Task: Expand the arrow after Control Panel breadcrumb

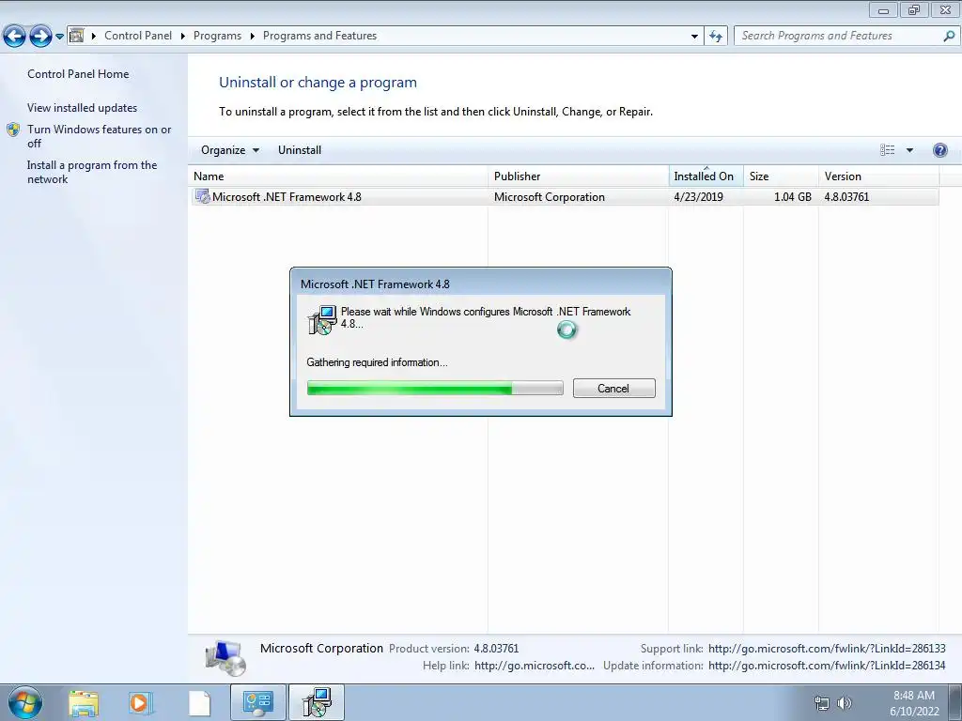Action: point(183,37)
